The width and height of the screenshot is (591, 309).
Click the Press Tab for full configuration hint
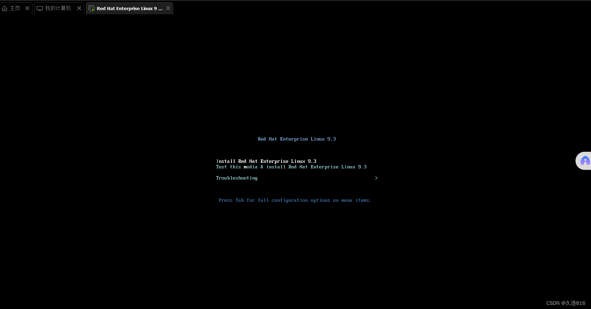[295, 200]
